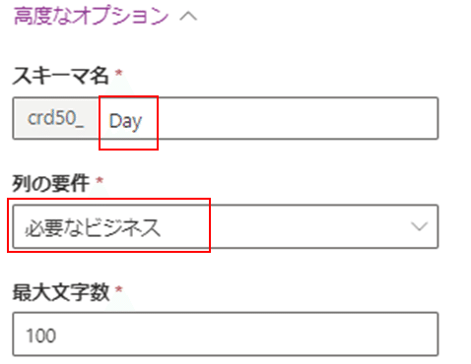This screenshot has width=471, height=364.
Task: Focus the 最大文字数 field showing 100
Action: pyautogui.click(x=226, y=334)
